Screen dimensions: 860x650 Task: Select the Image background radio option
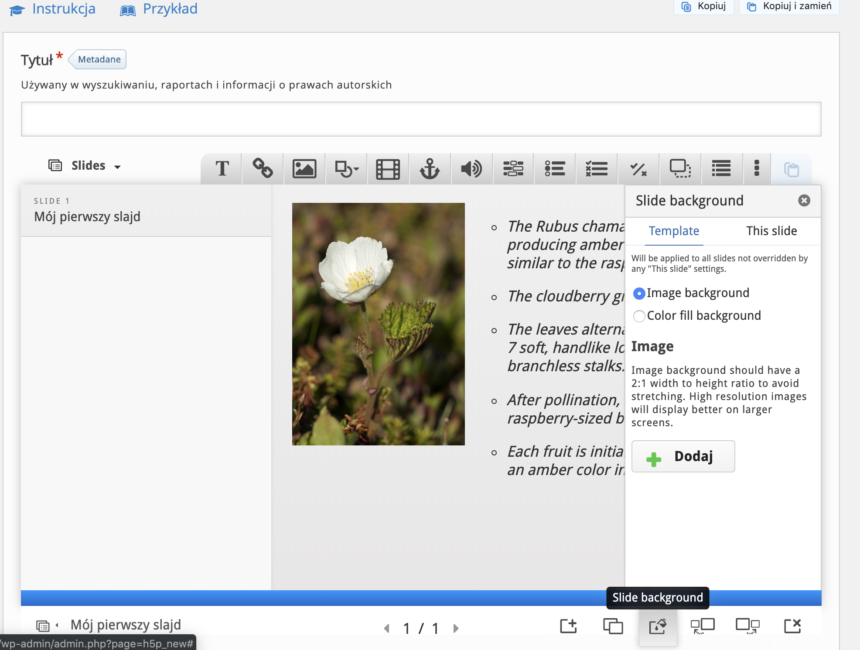(639, 294)
